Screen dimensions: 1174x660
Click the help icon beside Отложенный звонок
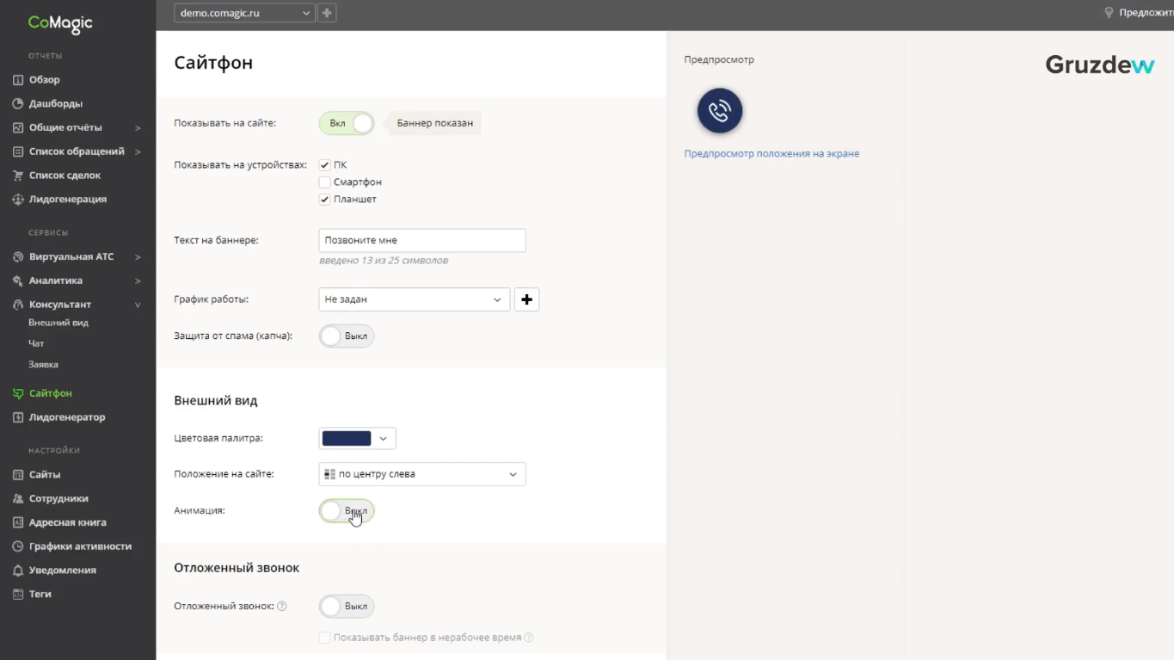282,607
